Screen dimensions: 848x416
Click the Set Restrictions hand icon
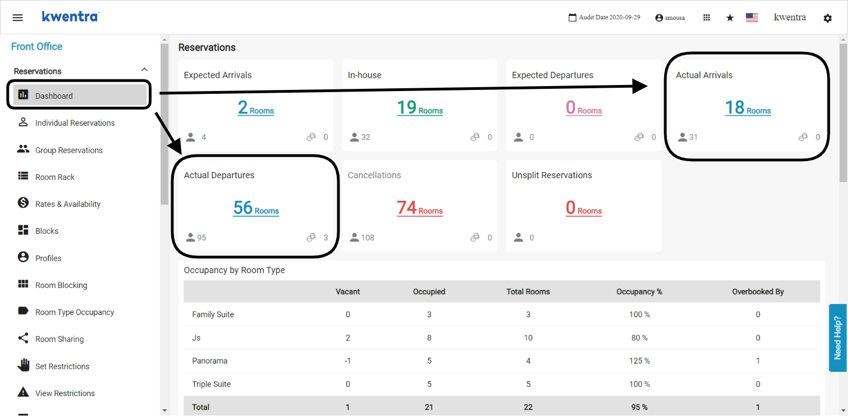(23, 365)
